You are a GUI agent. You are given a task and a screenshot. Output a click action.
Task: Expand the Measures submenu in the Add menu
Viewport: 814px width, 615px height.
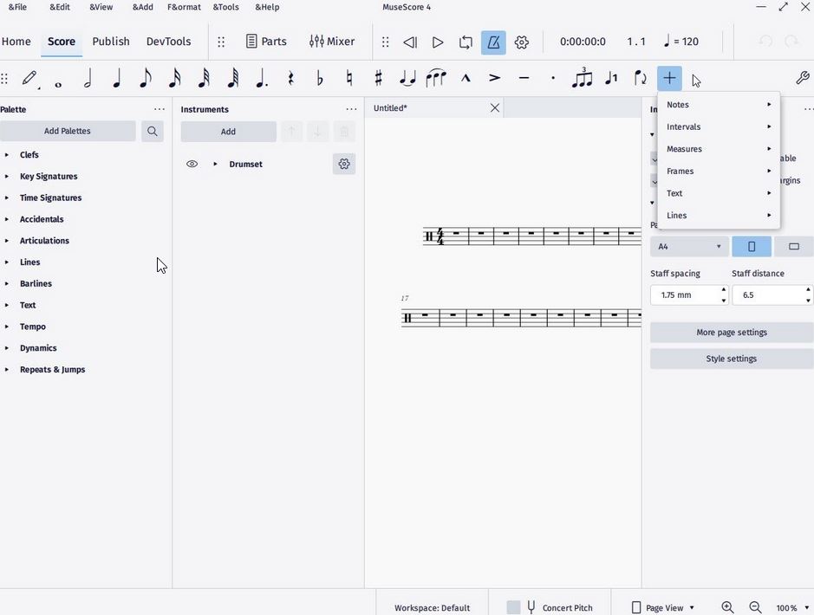(684, 148)
